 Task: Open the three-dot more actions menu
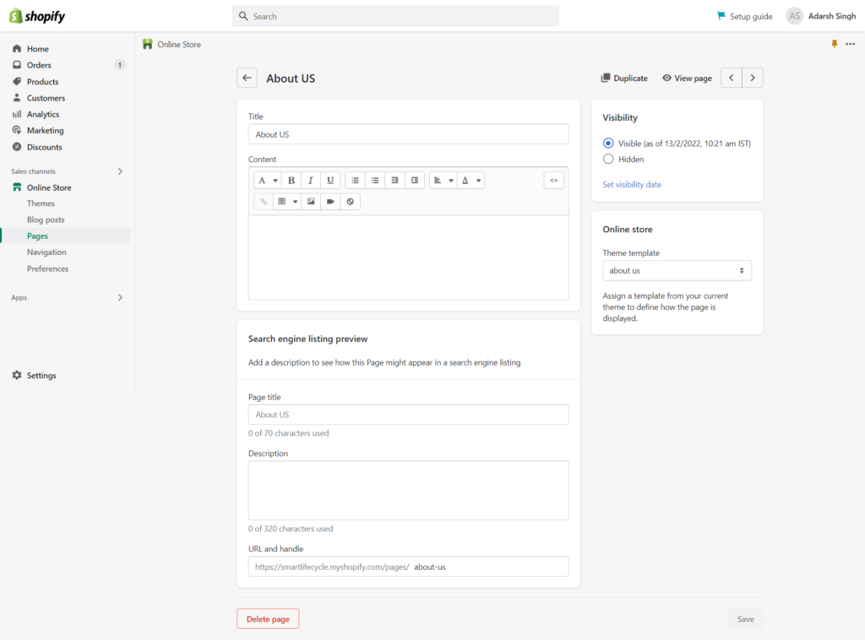850,44
